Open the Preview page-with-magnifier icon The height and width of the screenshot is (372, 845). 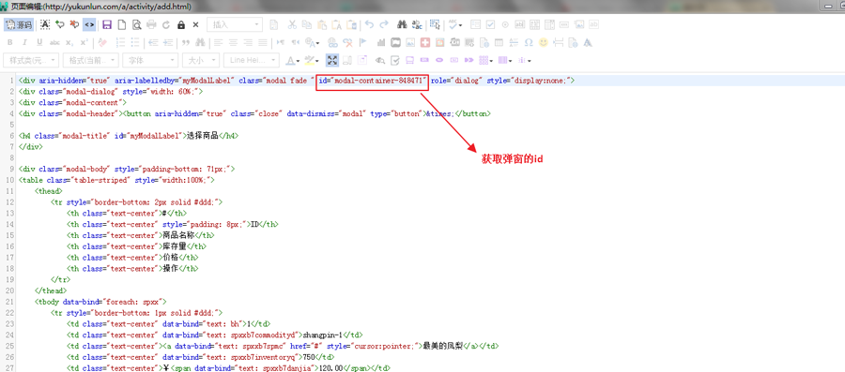(x=137, y=24)
